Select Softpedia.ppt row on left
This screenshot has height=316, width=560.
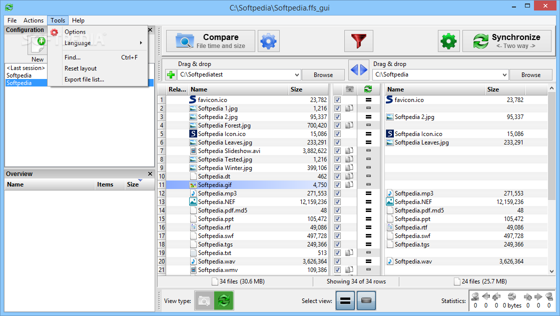pyautogui.click(x=247, y=219)
